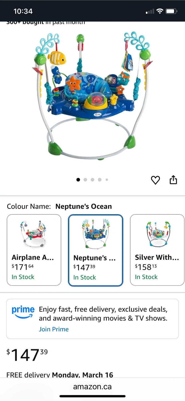Jump to the third image dot
Image resolution: width=185 pixels, height=401 pixels.
tap(93, 180)
